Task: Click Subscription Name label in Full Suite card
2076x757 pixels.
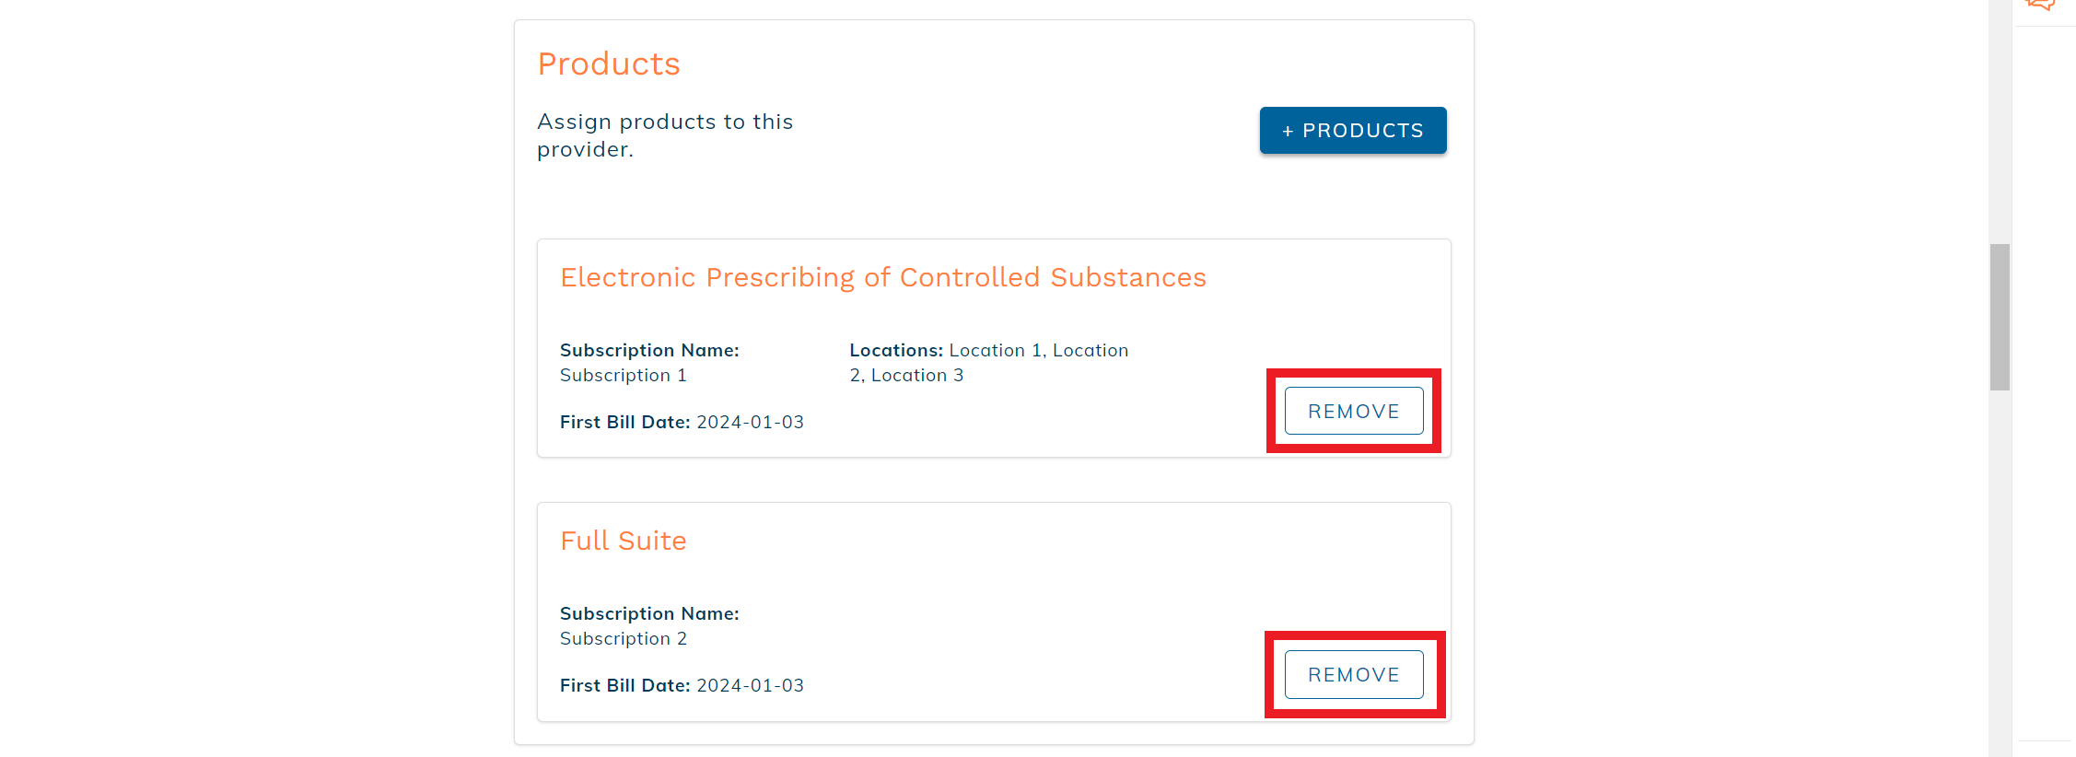Action: [649, 613]
